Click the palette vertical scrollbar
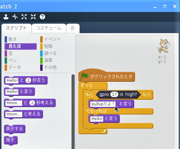 coord(73,112)
